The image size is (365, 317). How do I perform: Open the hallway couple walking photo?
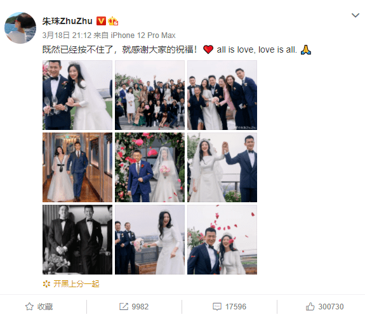tap(77, 167)
